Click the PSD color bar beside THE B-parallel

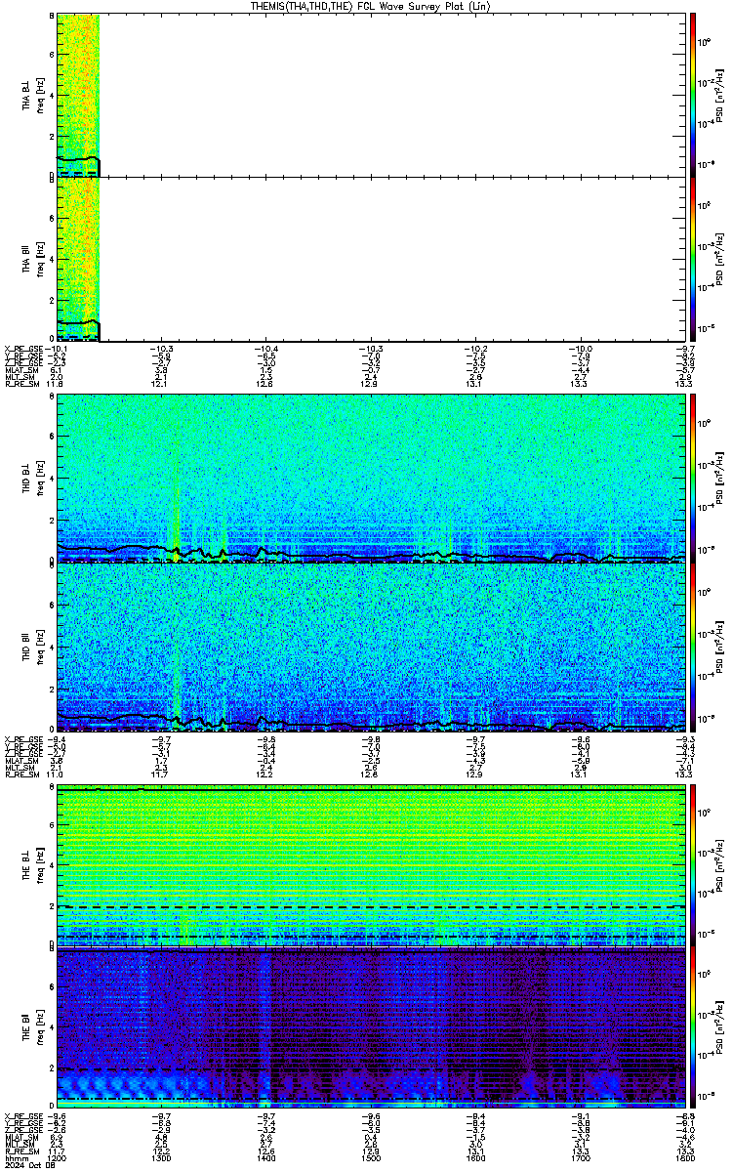tap(693, 1026)
